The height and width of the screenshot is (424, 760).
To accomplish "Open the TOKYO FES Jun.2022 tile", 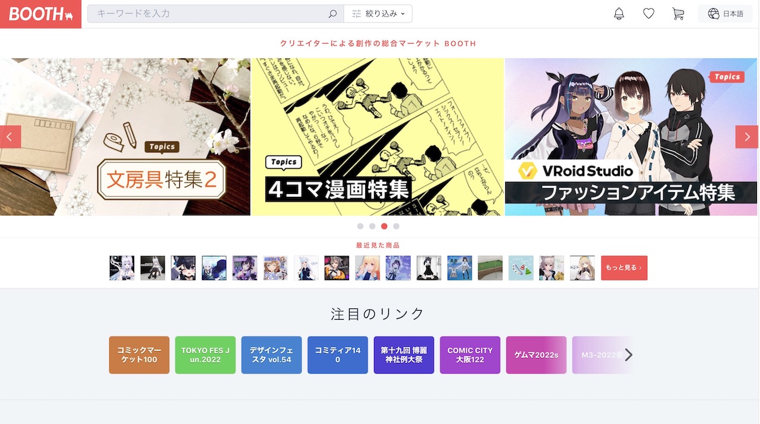I will click(205, 355).
